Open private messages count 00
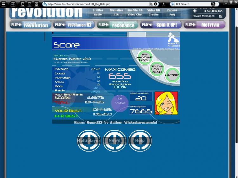Screen dimensions: 238x178 click(x=221, y=16)
